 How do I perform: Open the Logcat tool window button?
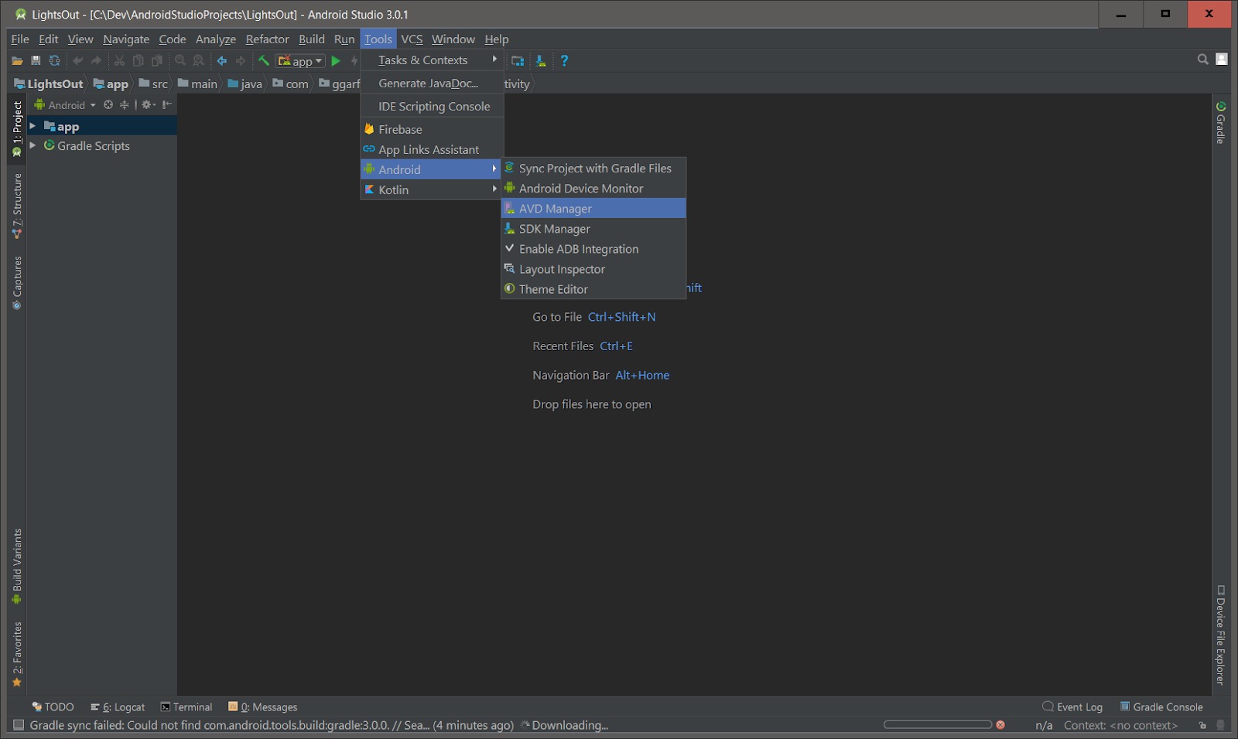click(x=118, y=707)
